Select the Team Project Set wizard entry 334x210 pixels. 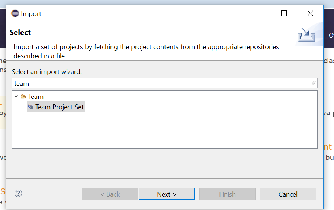point(60,107)
